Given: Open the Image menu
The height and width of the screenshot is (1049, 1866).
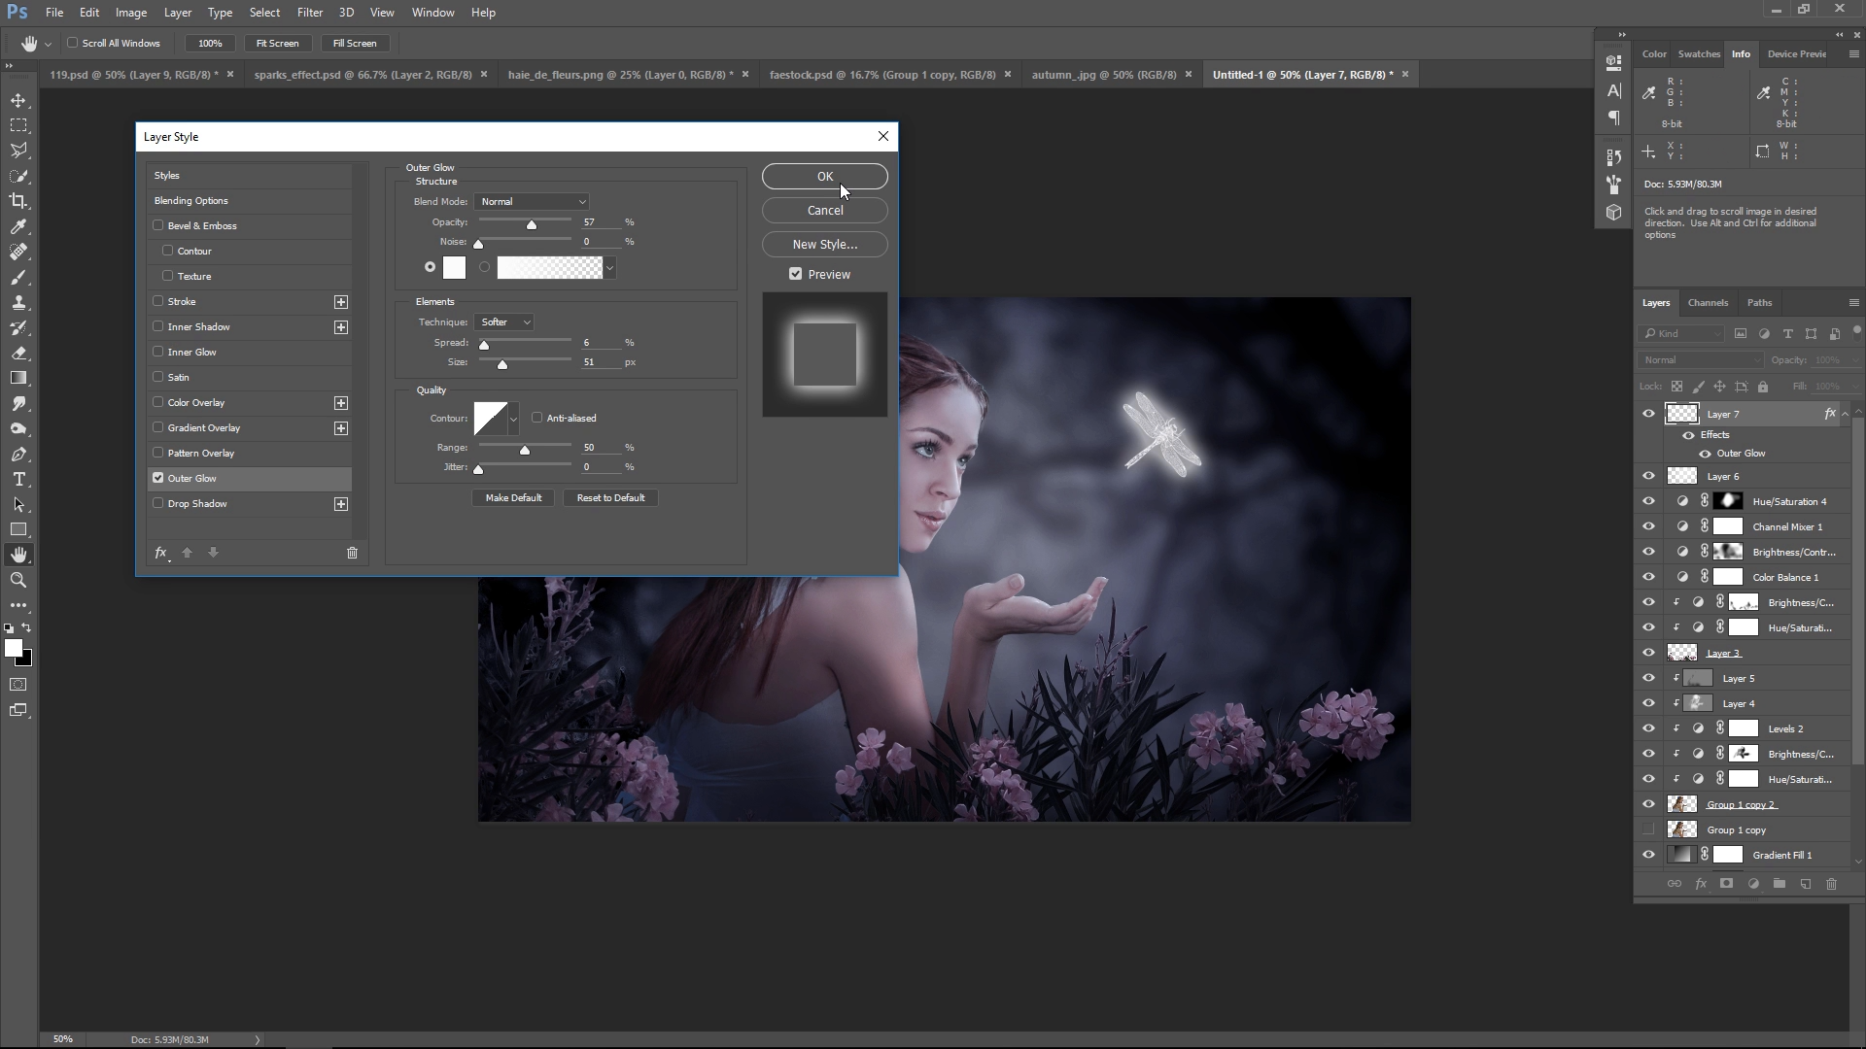Looking at the screenshot, I should click(131, 13).
